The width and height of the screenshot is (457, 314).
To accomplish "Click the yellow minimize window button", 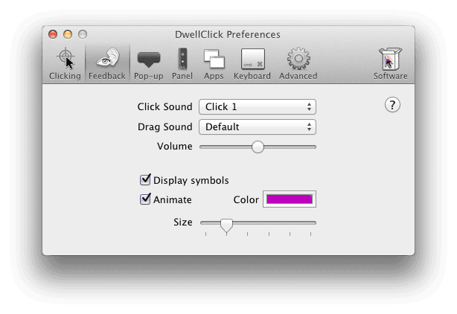I will [68, 34].
